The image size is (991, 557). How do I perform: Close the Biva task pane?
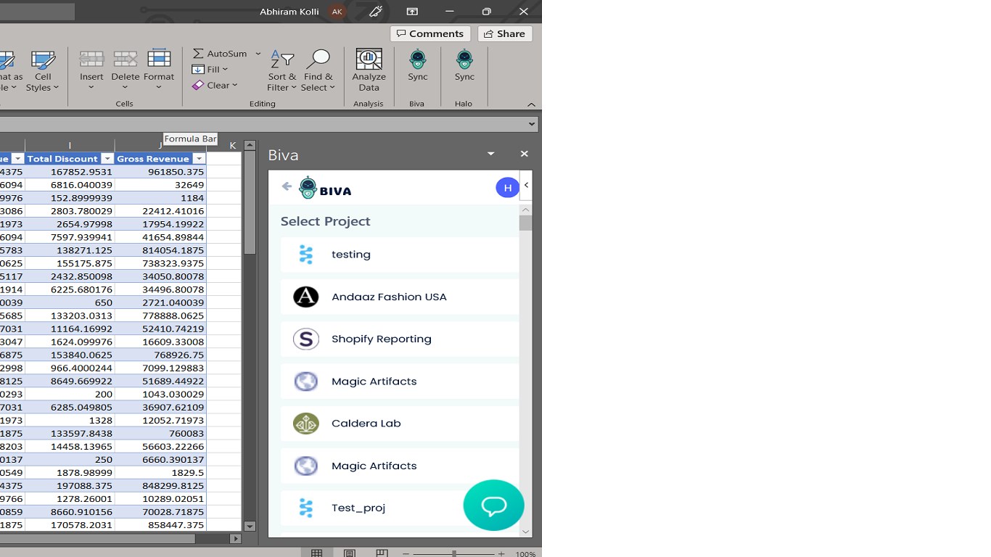coord(525,154)
